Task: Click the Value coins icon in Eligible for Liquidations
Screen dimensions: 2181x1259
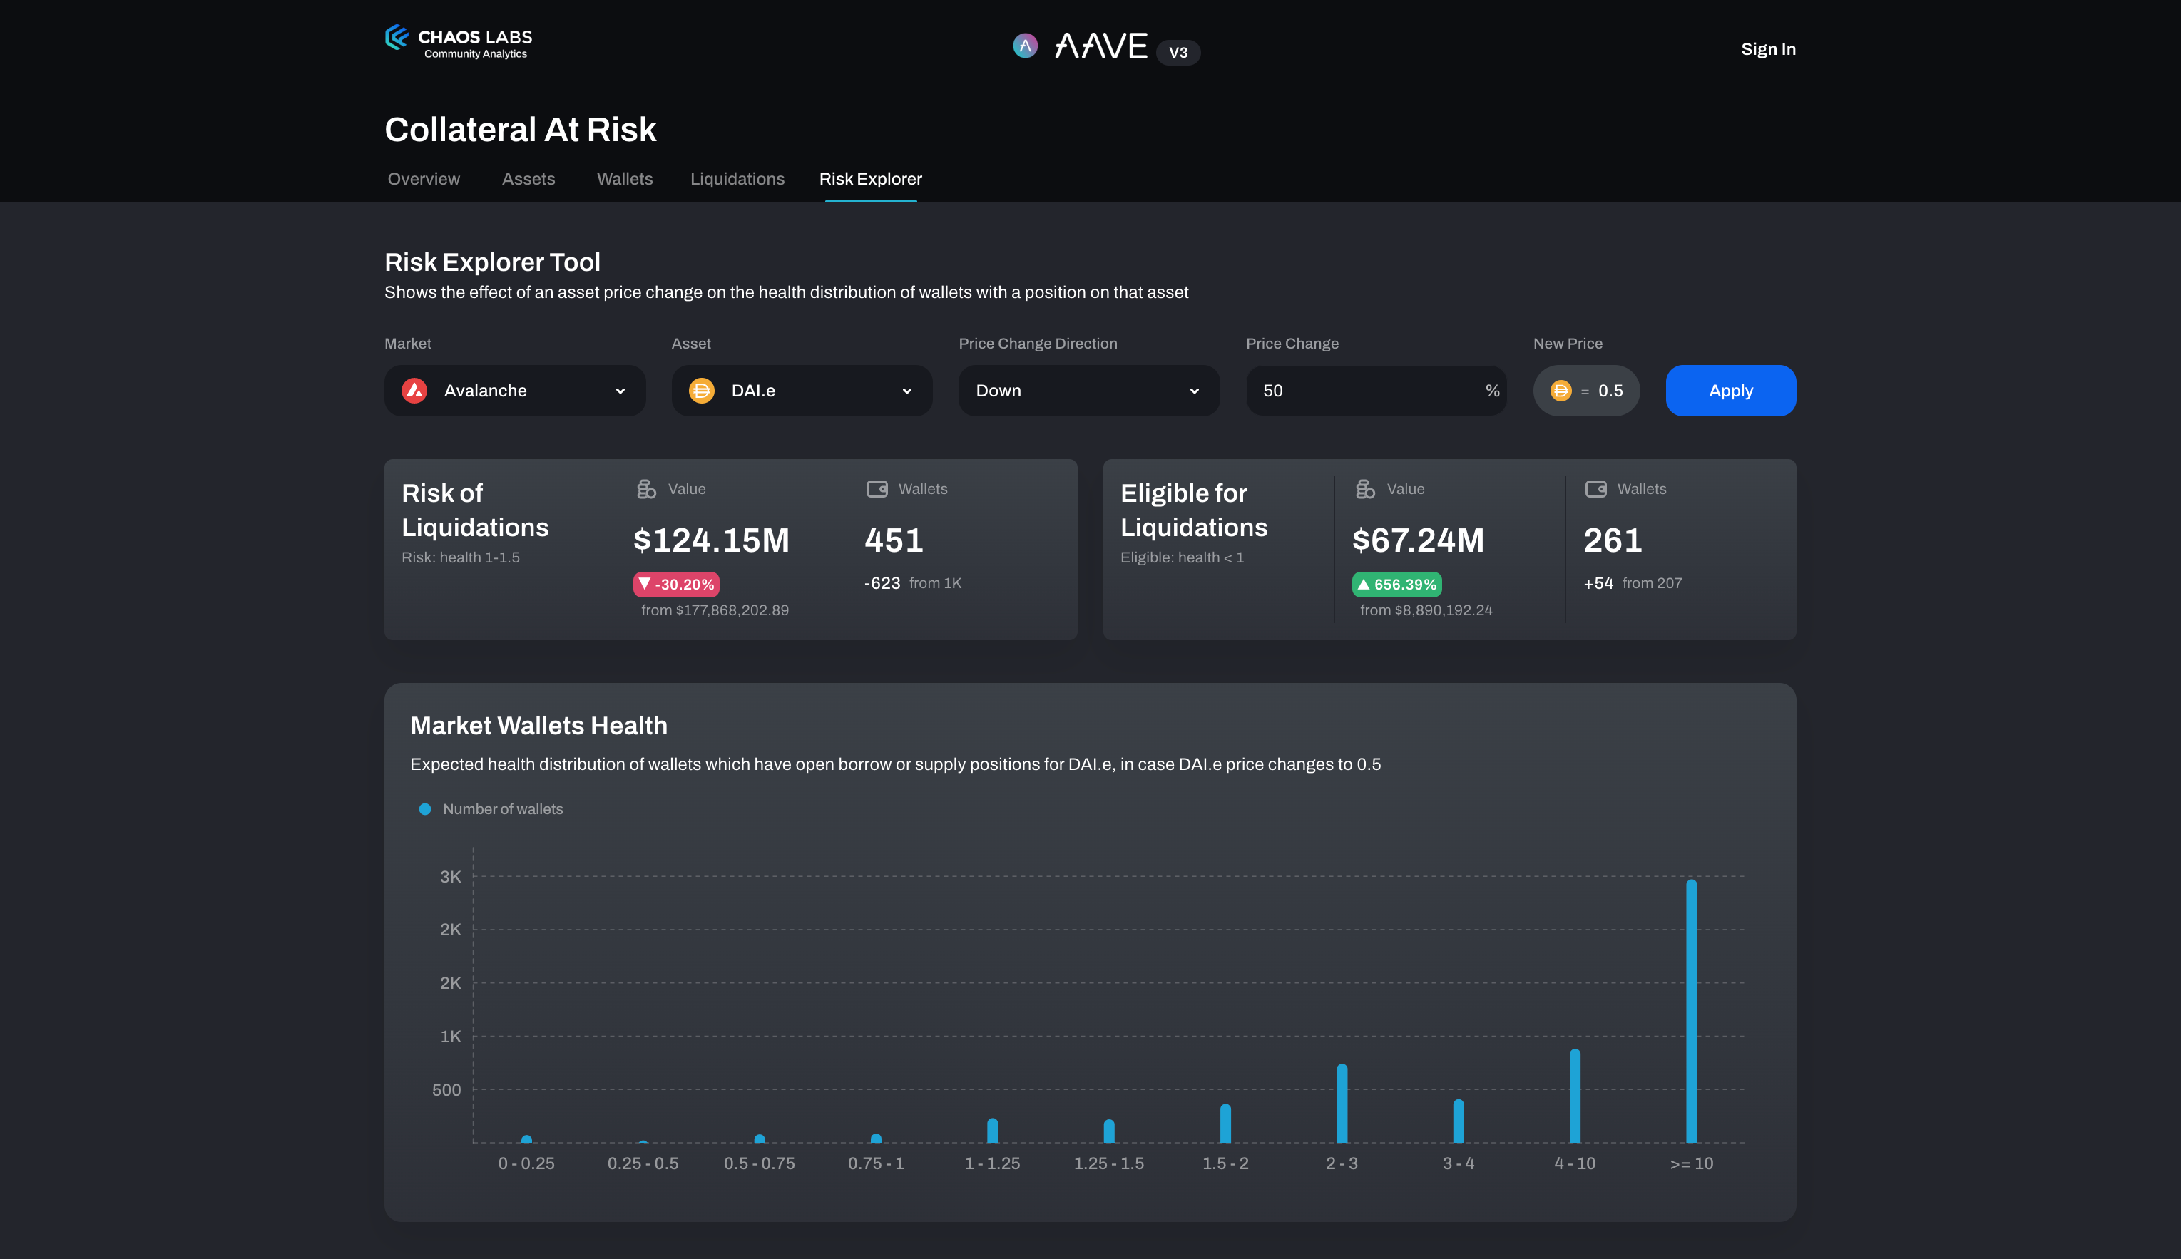Action: click(x=1364, y=490)
